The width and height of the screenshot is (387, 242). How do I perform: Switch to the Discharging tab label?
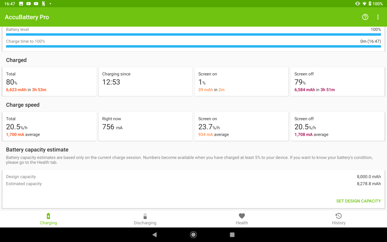tap(145, 223)
